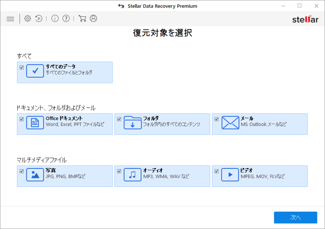325x229 pixels.
Task: Click the resume recovery circular-arrow icon
Action: 39,18
